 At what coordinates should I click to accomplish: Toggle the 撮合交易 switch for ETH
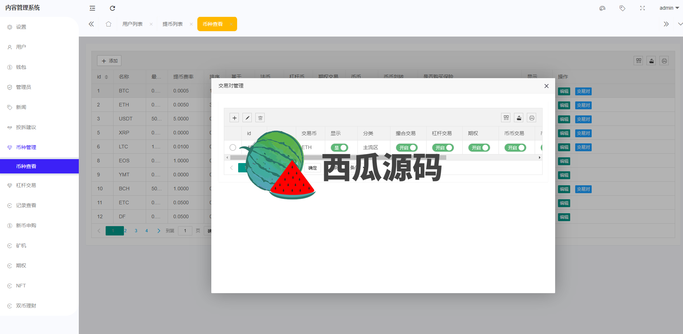coord(407,148)
